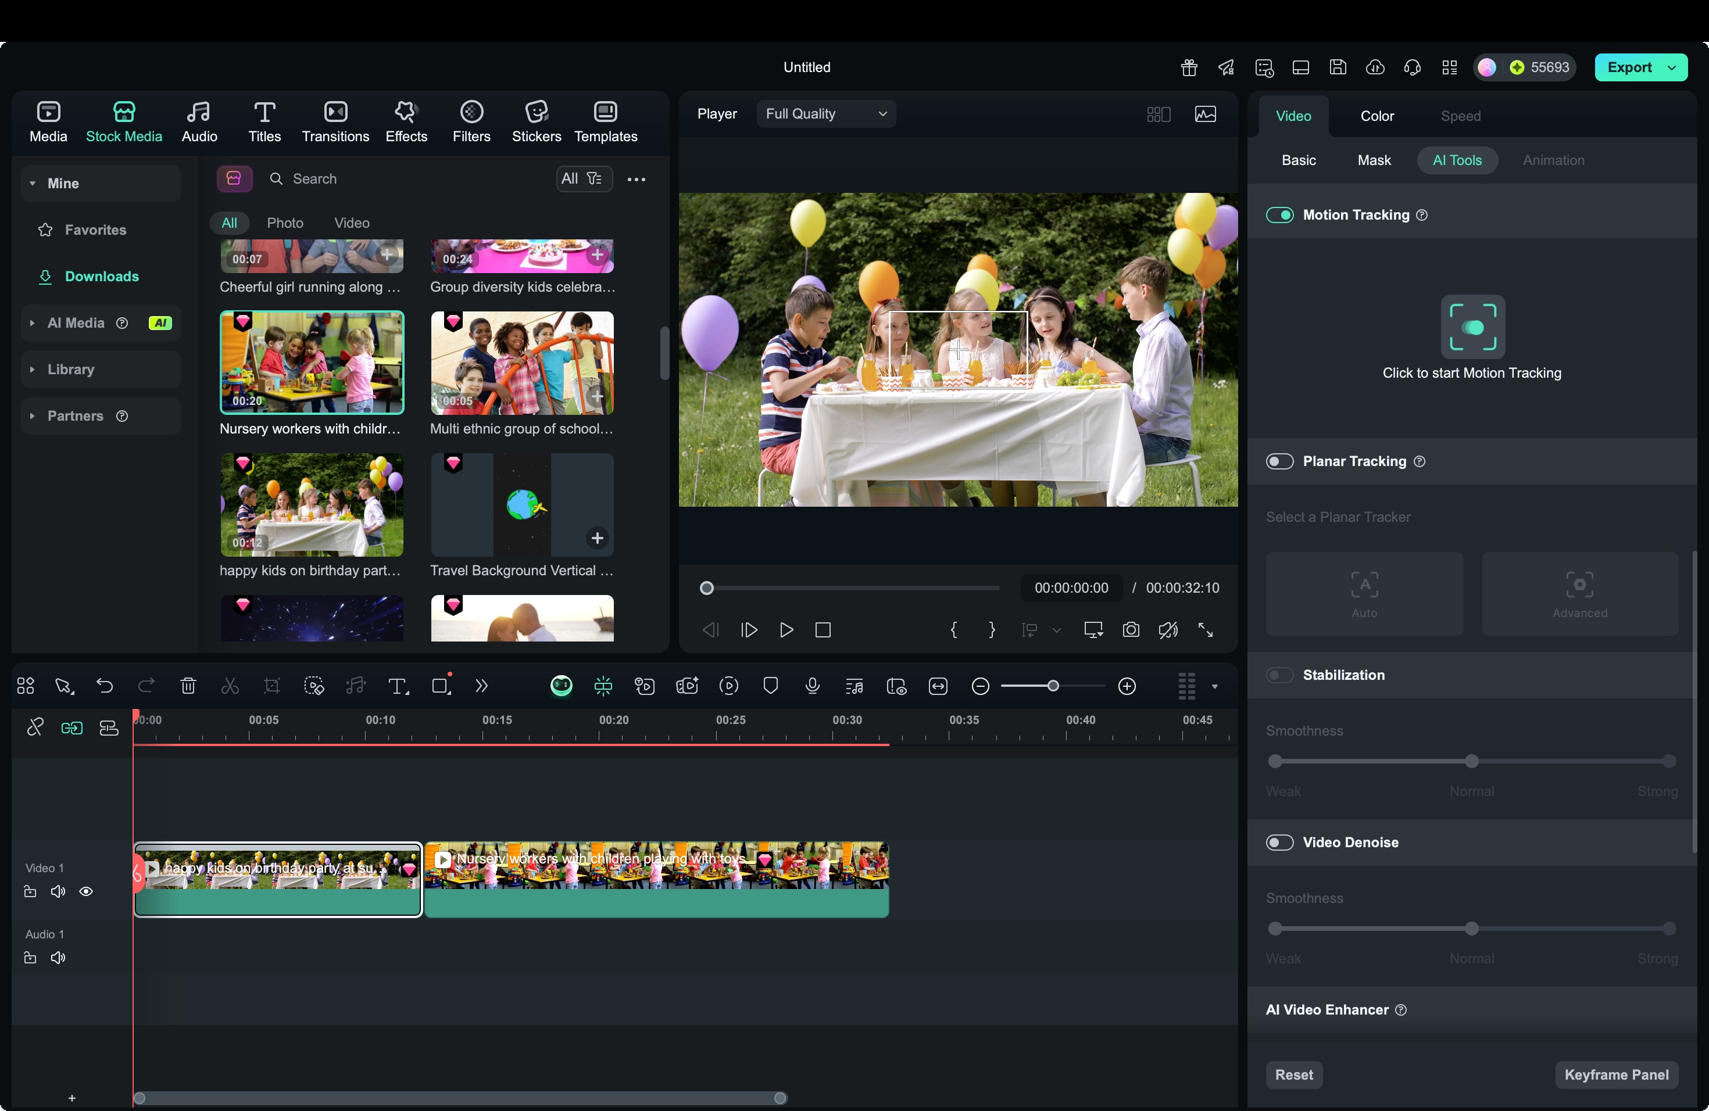The height and width of the screenshot is (1111, 1709).
Task: Click the player image snapshot view icon
Action: pyautogui.click(x=1206, y=114)
